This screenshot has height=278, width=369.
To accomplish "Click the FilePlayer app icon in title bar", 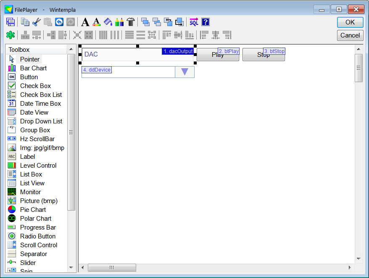I will tap(9, 9).
